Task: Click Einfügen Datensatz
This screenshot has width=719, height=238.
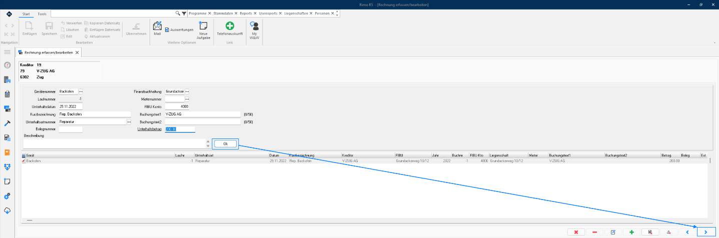Action: (102, 29)
